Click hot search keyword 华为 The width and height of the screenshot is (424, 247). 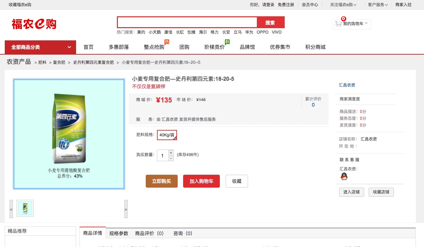pyautogui.click(x=249, y=32)
